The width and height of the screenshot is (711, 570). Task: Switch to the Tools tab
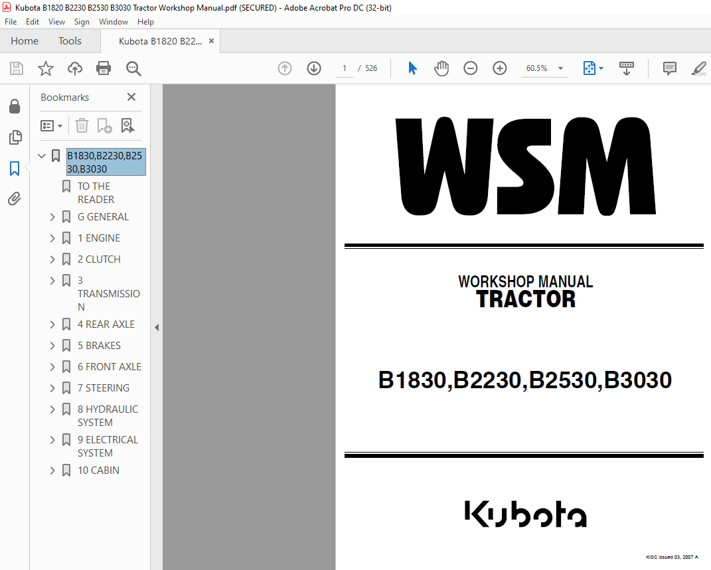pos(70,40)
